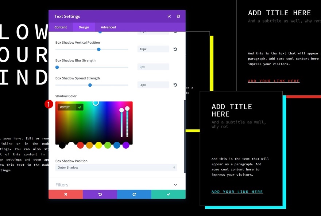This screenshot has height=216, width=321.
Task: Reset Box Shadow Spread Strength value
Action: click(175, 85)
